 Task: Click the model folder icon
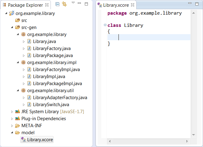click(x=18, y=133)
